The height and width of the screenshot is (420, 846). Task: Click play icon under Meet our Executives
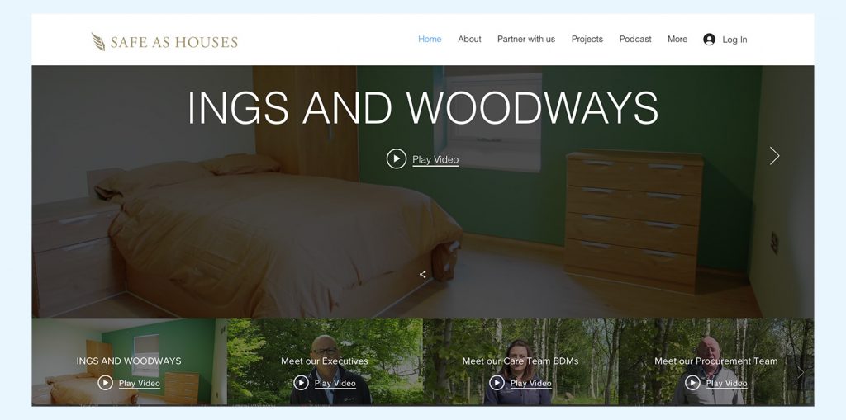click(x=301, y=383)
